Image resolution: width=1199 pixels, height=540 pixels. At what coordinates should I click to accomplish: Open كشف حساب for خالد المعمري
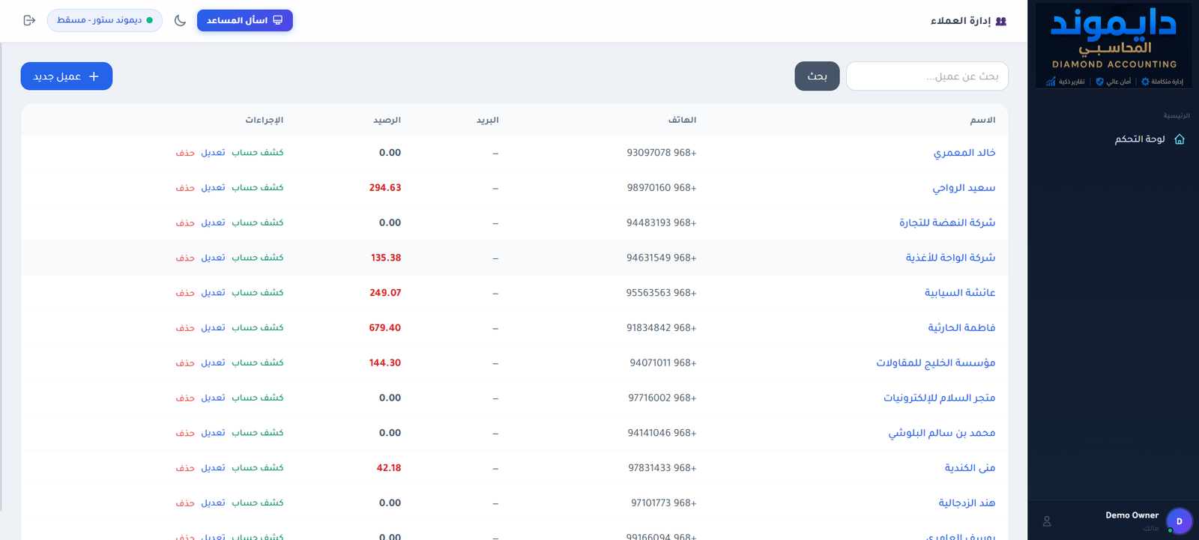point(258,153)
